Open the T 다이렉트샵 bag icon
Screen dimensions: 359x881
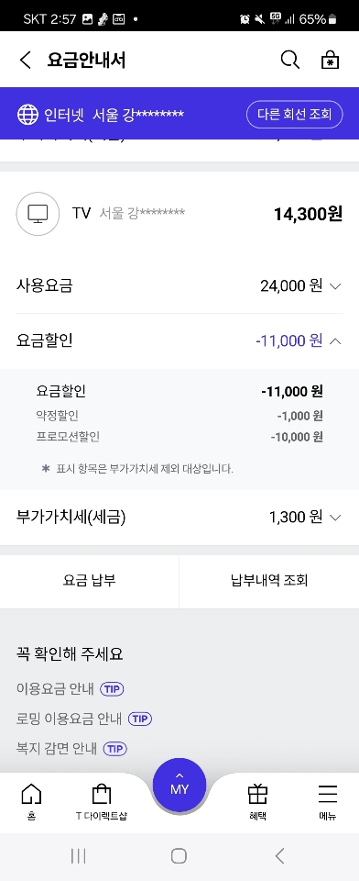coord(102,794)
